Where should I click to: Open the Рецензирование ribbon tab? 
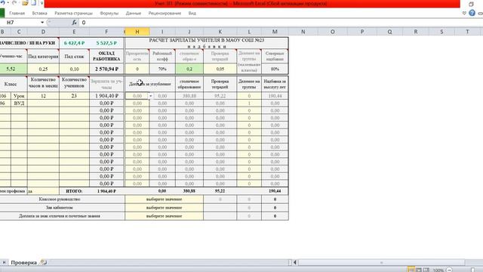tap(165, 14)
